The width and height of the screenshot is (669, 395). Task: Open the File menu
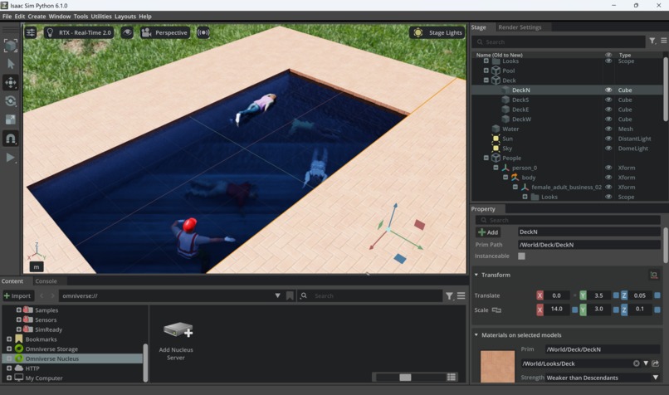tap(7, 17)
